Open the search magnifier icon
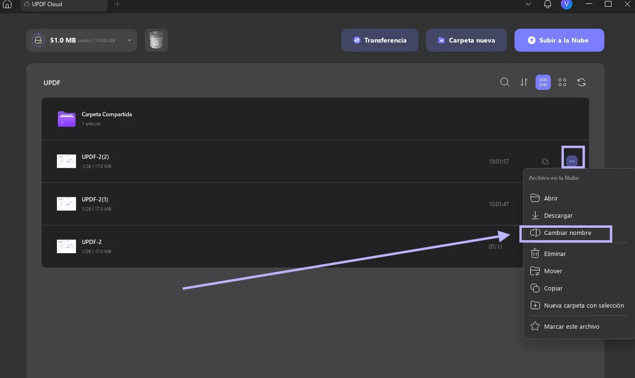 point(504,82)
